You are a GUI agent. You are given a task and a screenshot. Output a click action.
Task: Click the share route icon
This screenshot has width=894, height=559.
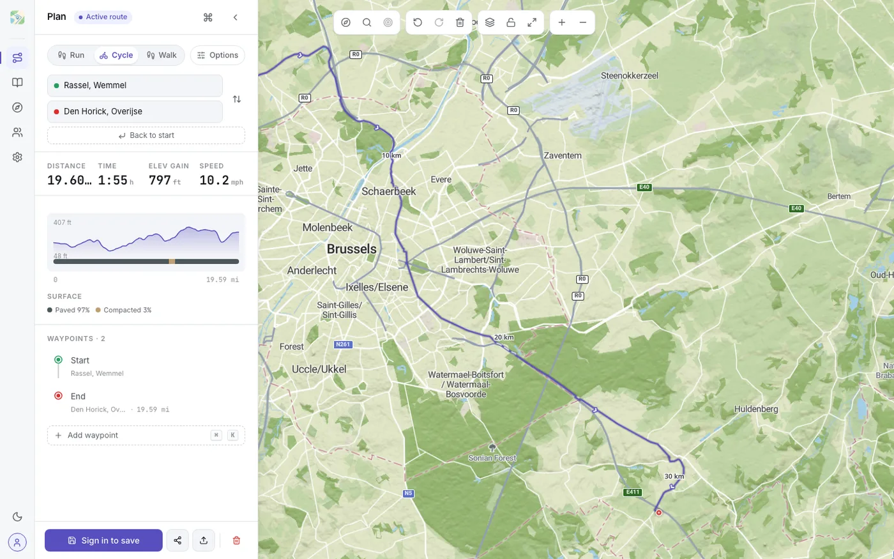coord(178,540)
